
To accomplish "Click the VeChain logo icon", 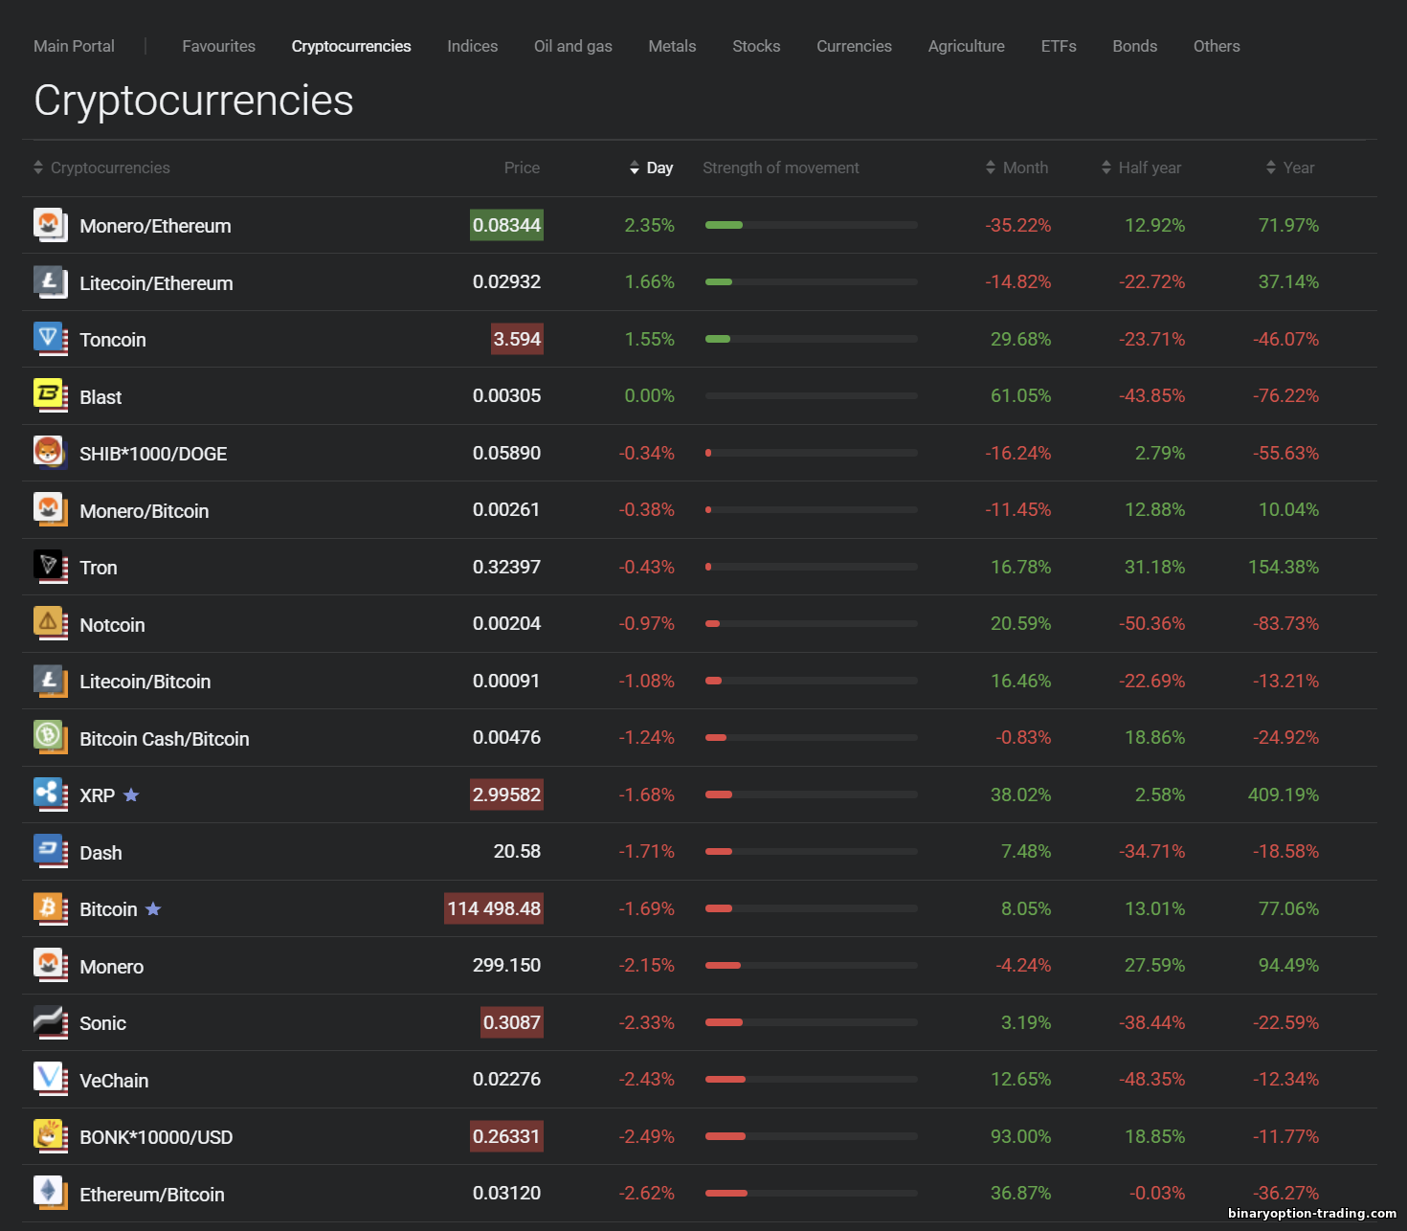I will point(50,1079).
